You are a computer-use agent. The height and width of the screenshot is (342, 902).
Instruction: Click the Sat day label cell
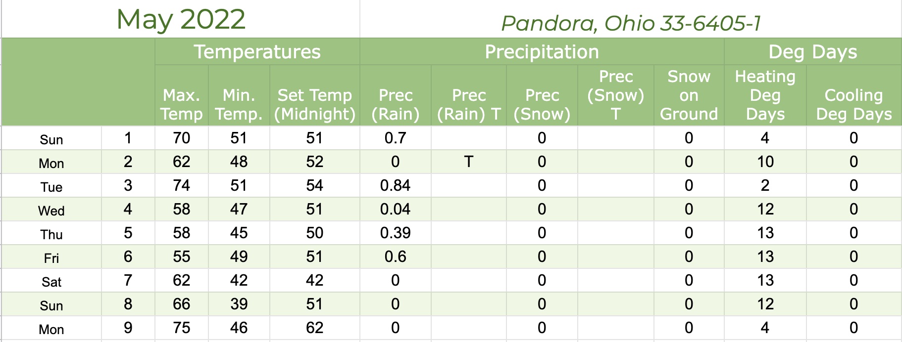[x=51, y=280]
